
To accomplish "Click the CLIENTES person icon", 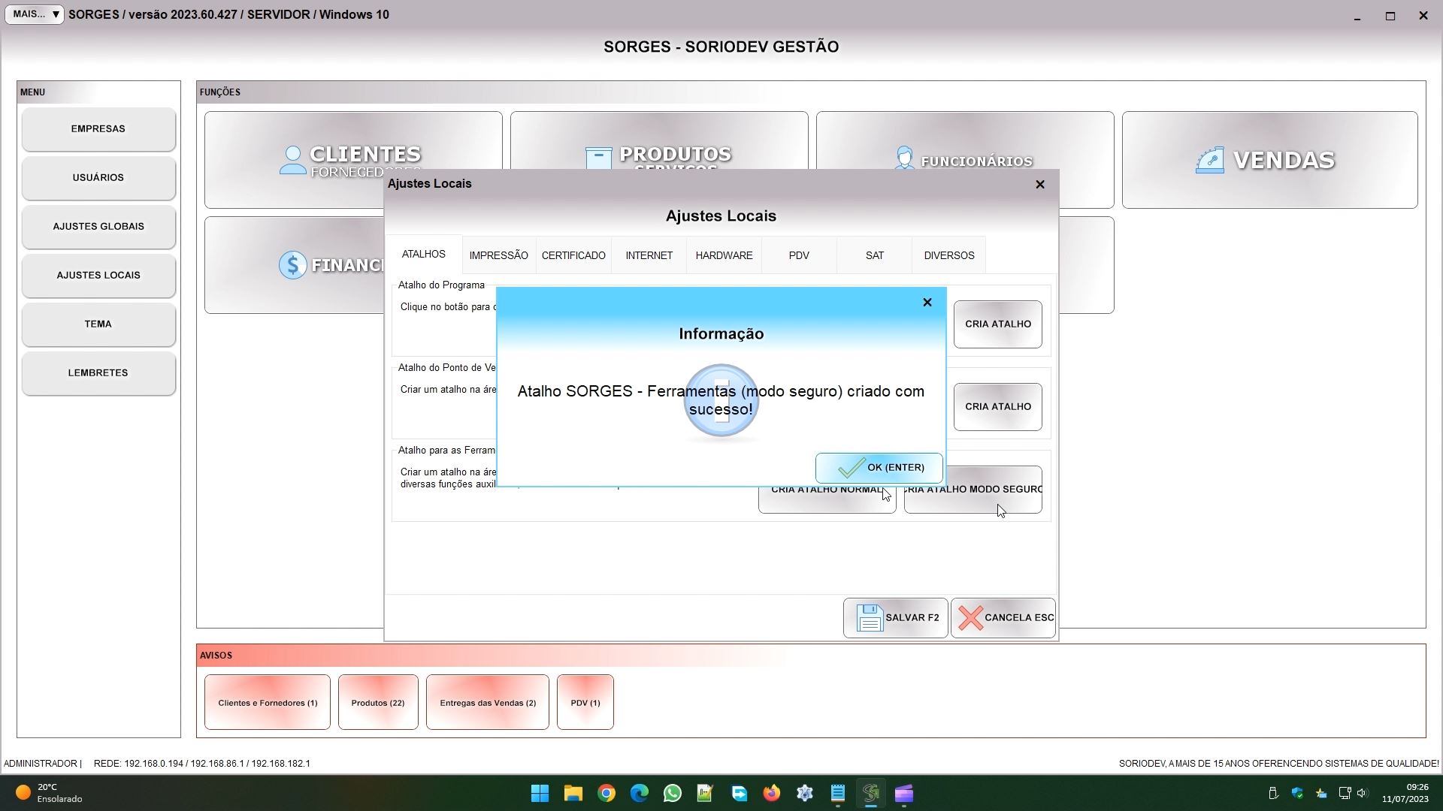I will [x=292, y=159].
